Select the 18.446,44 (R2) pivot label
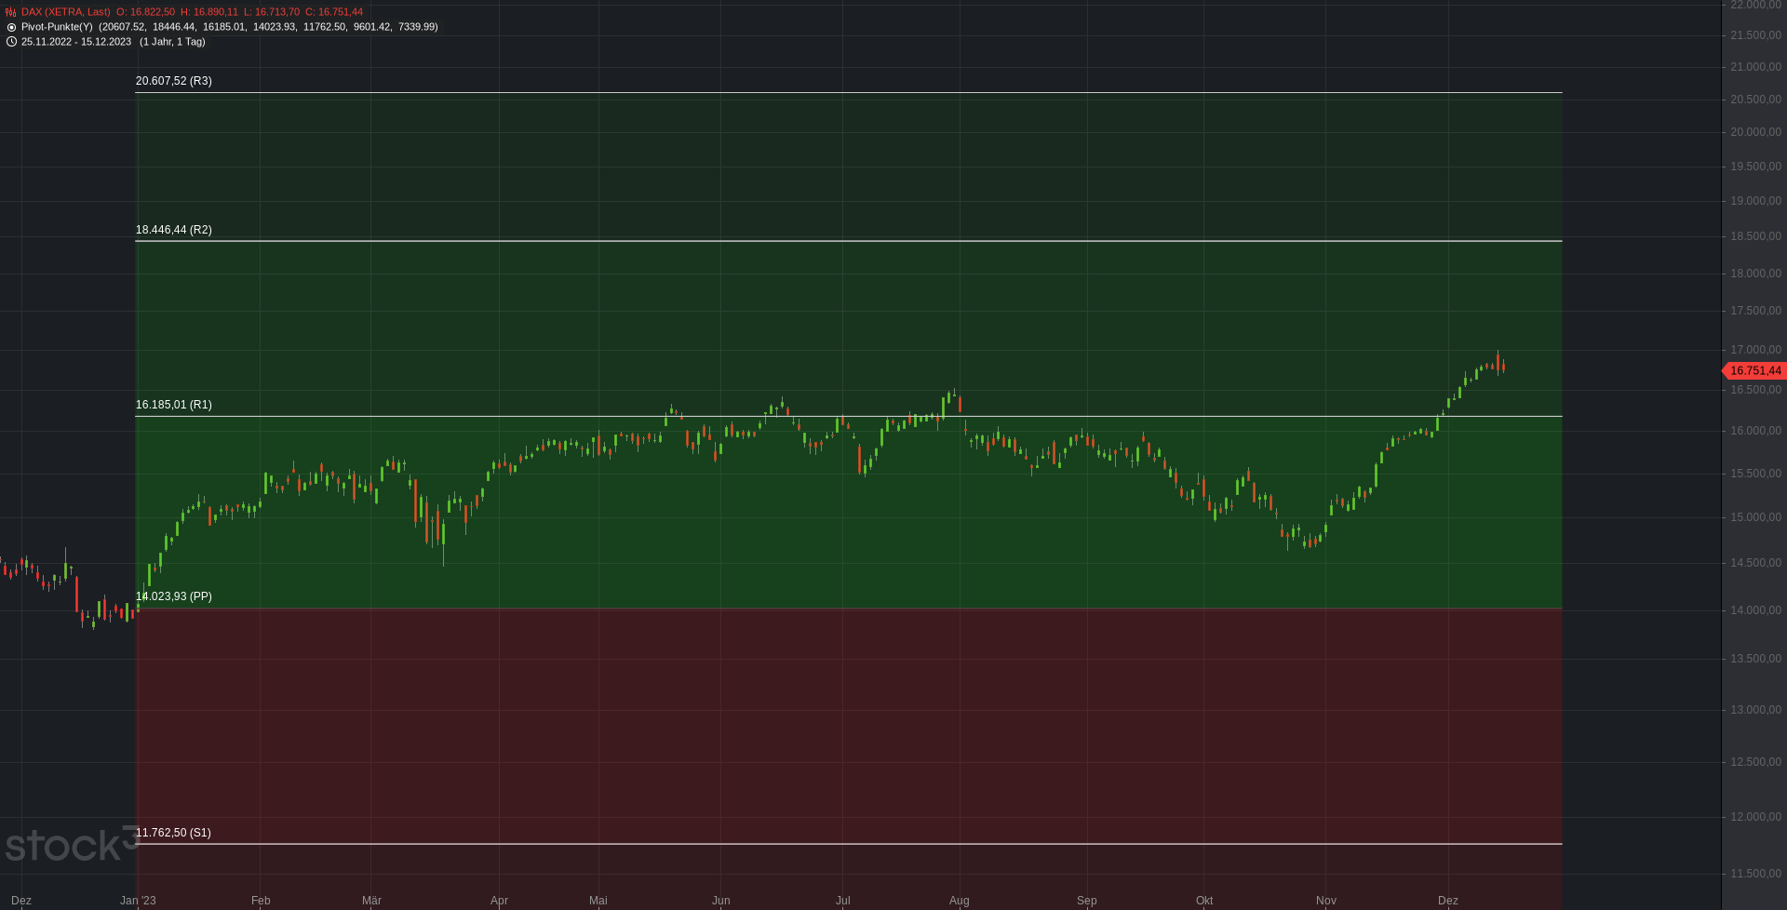The image size is (1787, 910). coord(174,230)
